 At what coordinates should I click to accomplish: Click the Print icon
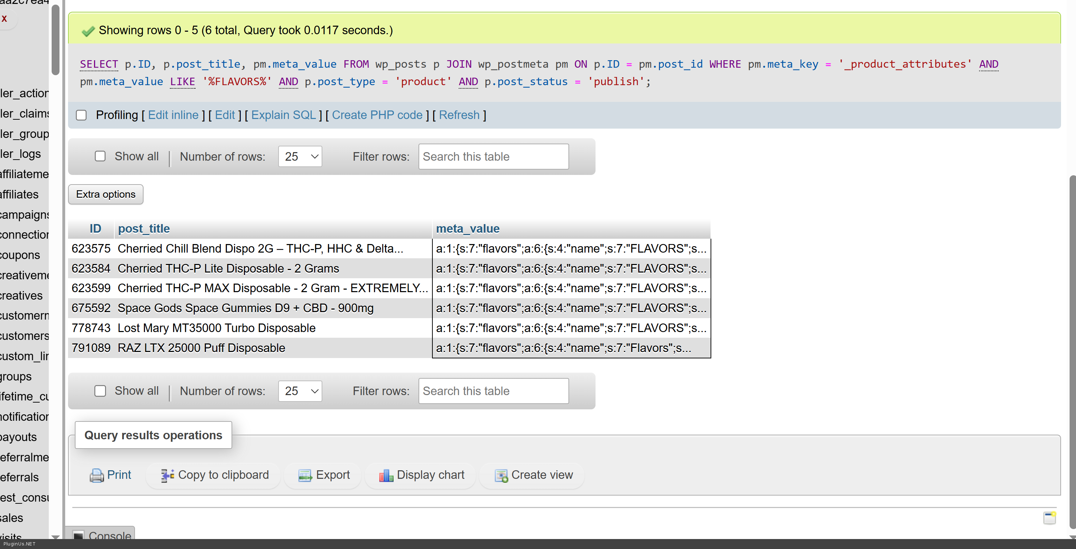(x=97, y=476)
